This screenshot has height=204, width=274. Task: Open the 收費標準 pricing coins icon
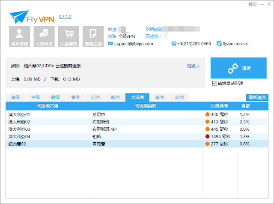click(x=44, y=36)
